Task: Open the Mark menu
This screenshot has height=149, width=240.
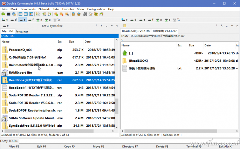Action: click(14, 9)
